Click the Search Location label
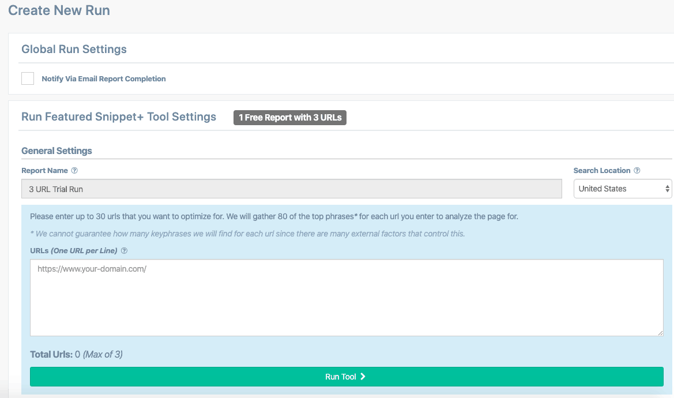This screenshot has width=674, height=398. click(602, 171)
